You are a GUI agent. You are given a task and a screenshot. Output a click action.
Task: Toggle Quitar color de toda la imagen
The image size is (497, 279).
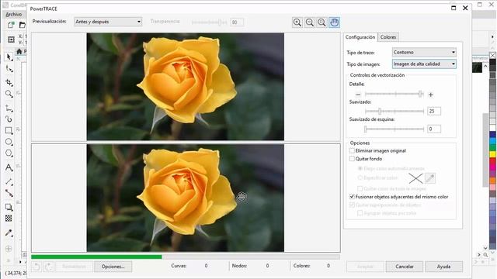pos(360,188)
